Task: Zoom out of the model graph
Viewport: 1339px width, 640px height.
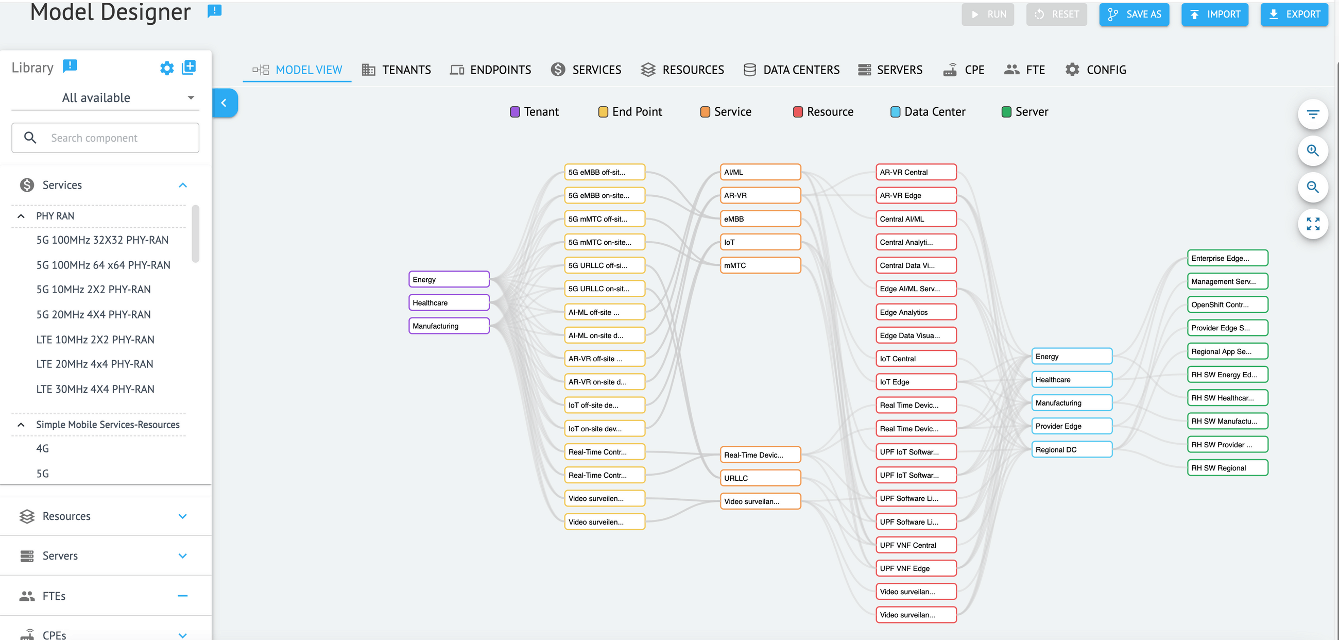Action: coord(1313,187)
